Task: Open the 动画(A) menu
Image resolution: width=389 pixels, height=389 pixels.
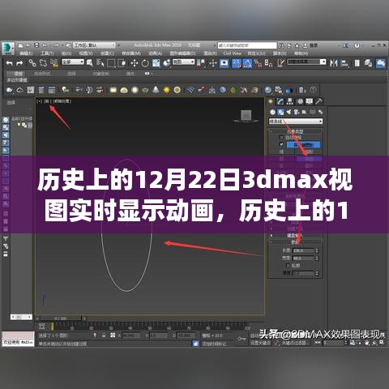Action: tap(156, 53)
